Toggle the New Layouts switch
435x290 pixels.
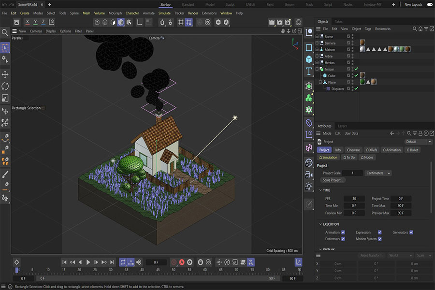pos(430,4)
